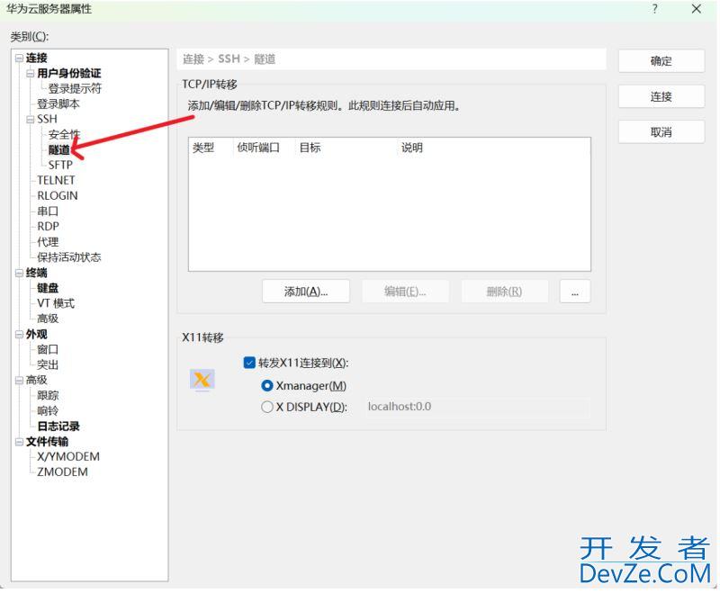This screenshot has height=593, width=720.
Task: Select 串口 in the tree
Action: 48,211
